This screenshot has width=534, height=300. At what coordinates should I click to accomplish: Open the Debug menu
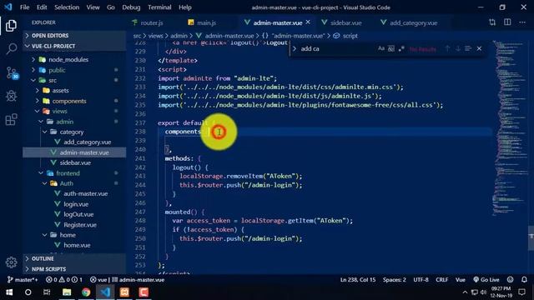(131, 7)
